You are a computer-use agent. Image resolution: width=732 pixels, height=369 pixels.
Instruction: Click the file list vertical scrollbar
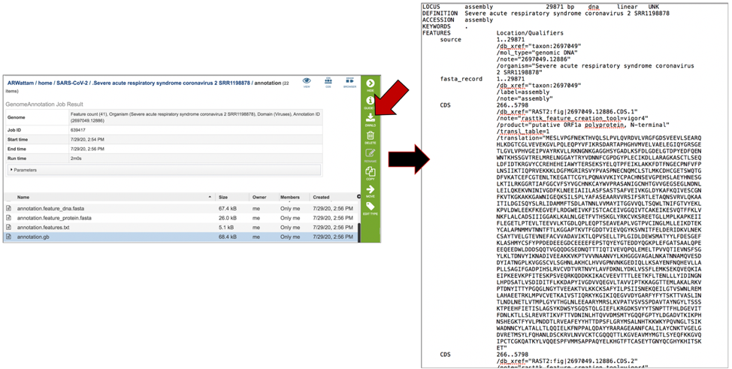[x=358, y=225]
